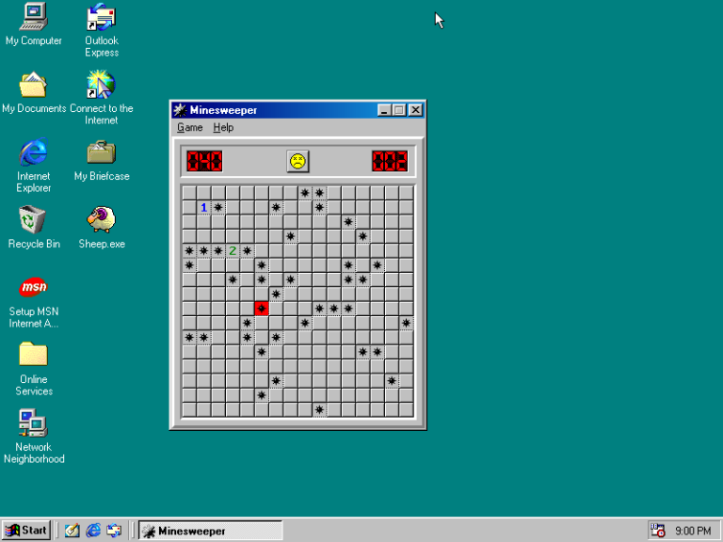
Task: Click the blue number 1 cell
Action: 203,207
